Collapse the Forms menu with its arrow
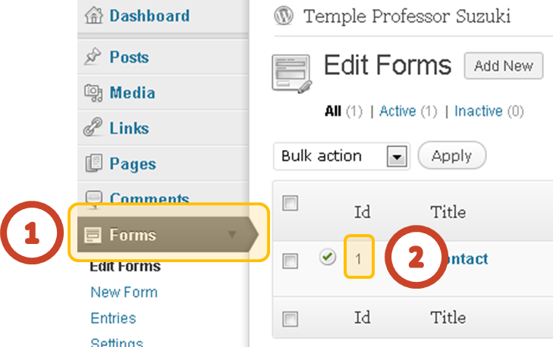This screenshot has height=347, width=553. pyautogui.click(x=231, y=234)
